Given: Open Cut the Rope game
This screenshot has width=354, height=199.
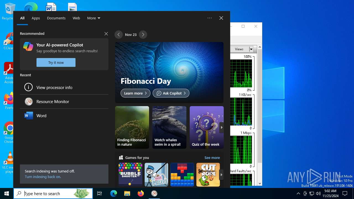Looking at the screenshot, I should (208, 174).
